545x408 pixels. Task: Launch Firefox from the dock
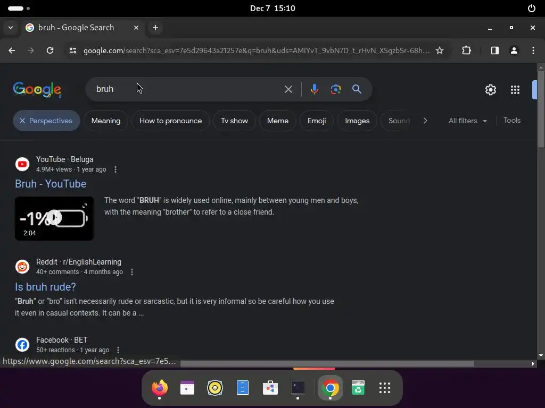(x=160, y=387)
